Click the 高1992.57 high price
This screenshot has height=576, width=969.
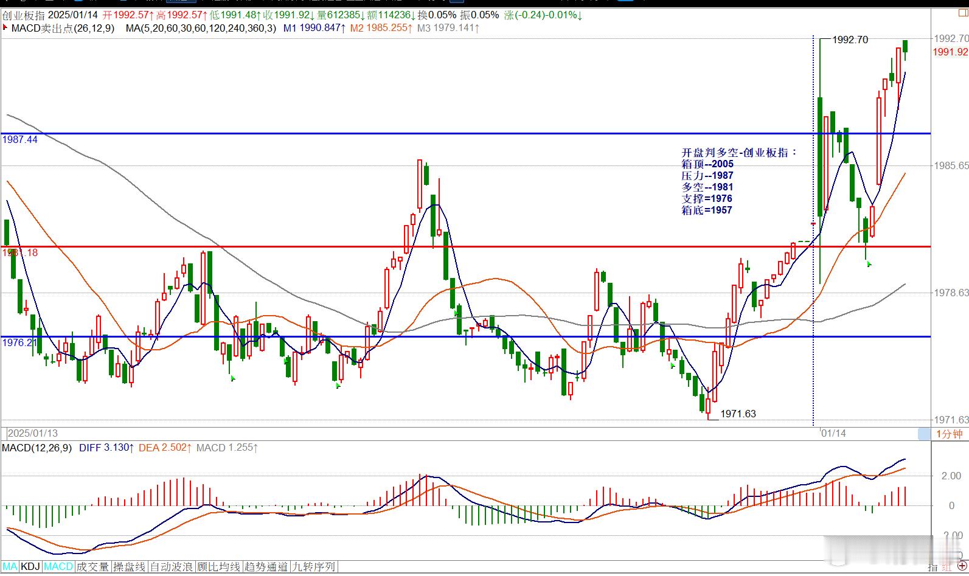[181, 15]
